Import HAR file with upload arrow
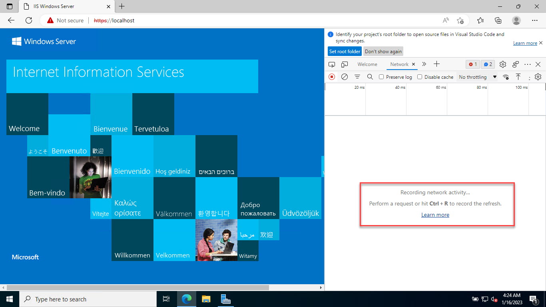This screenshot has height=307, width=546. click(518, 77)
